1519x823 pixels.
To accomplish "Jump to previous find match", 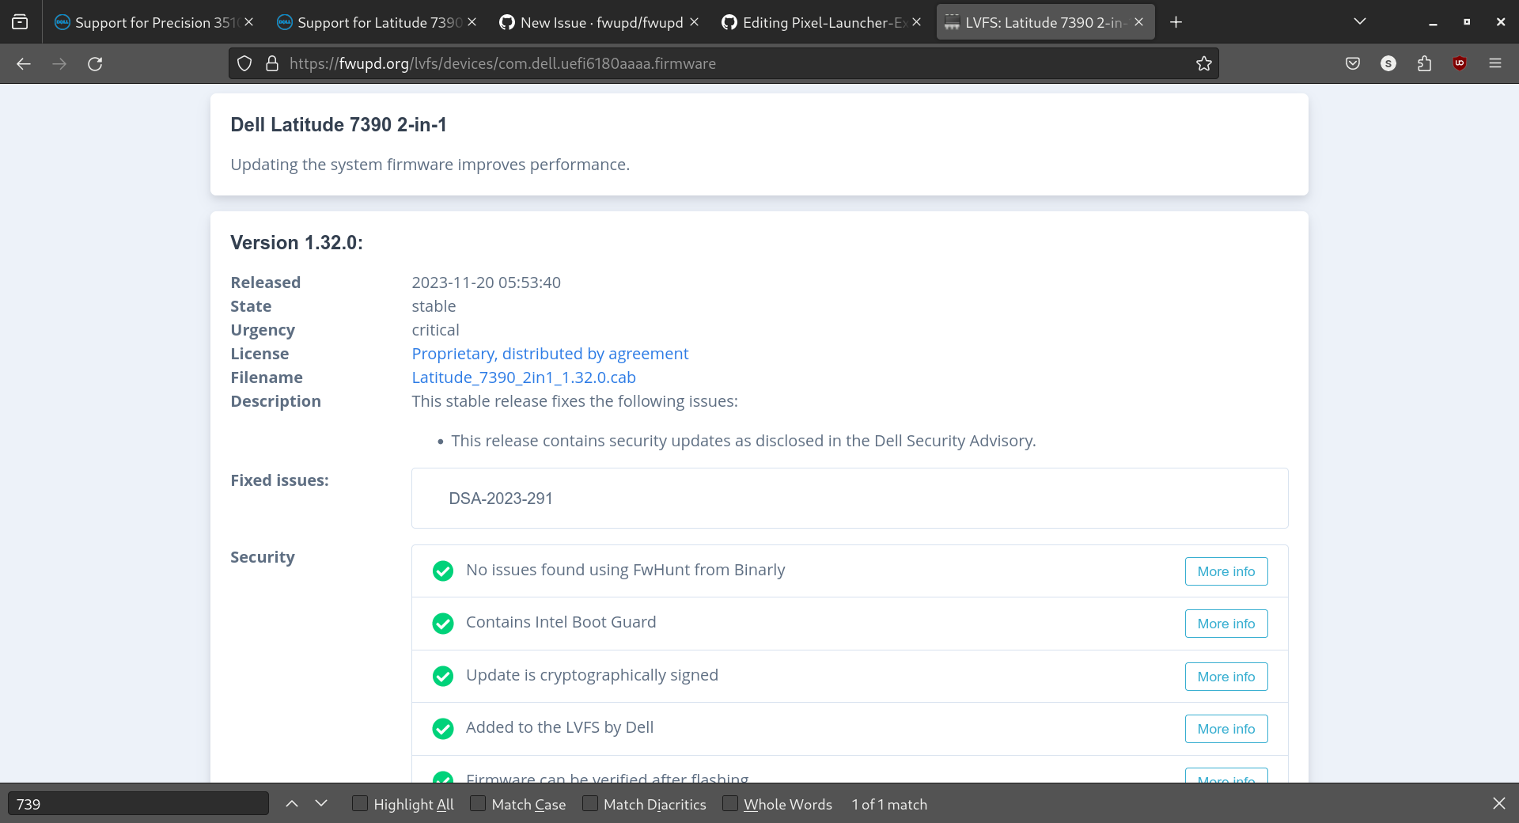I will 292,803.
